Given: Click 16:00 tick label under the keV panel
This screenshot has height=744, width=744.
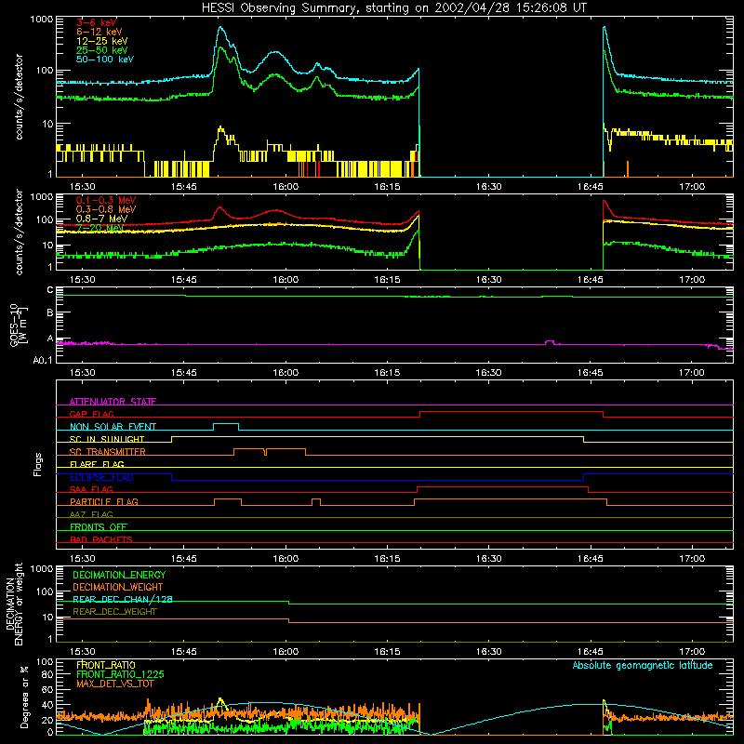Looking at the screenshot, I should click(x=286, y=187).
